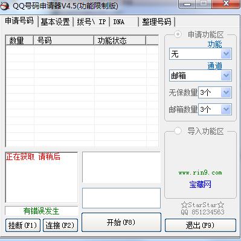The image size is (241, 241).
Task: Click the QQ app icon in title bar
Action: click(x=5, y=5)
